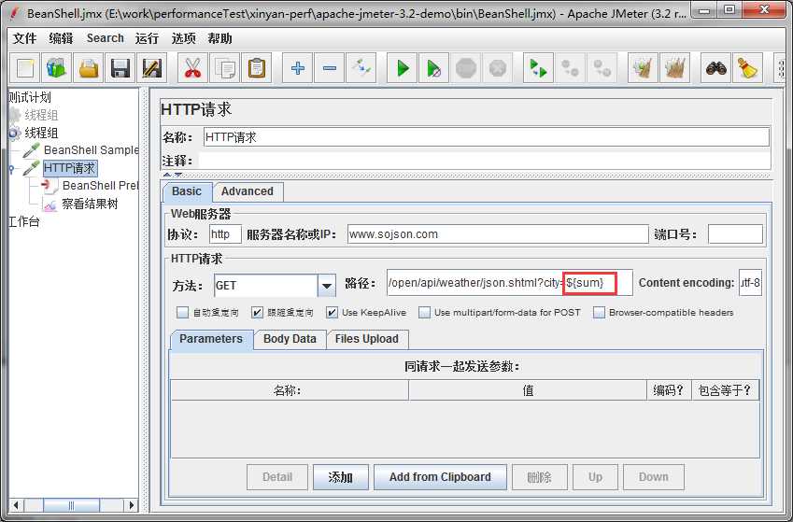Enable Browser-compatible headers checkbox
The width and height of the screenshot is (793, 522).
tap(599, 312)
